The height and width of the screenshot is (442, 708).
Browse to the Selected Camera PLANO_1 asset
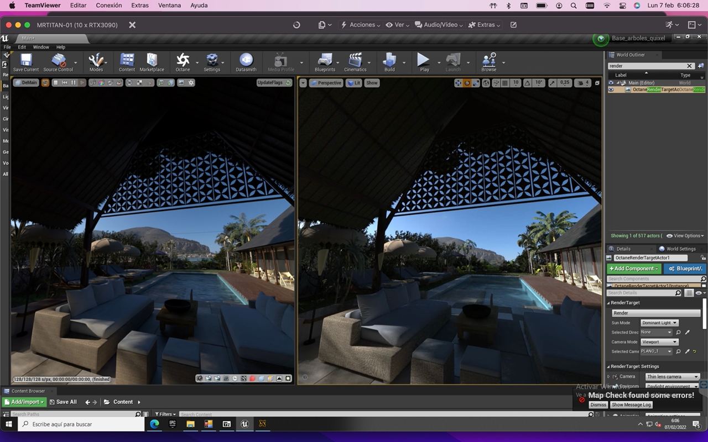click(679, 351)
